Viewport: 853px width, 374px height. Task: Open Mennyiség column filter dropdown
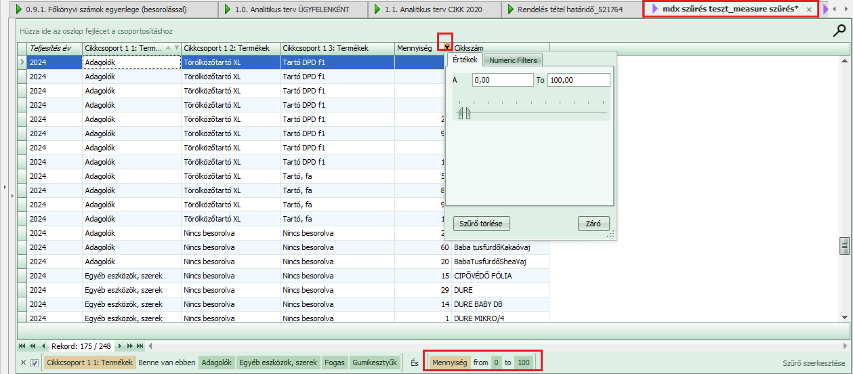click(x=446, y=47)
